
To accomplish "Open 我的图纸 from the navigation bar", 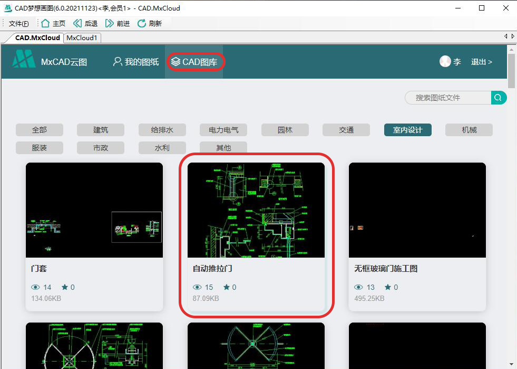I will (136, 62).
